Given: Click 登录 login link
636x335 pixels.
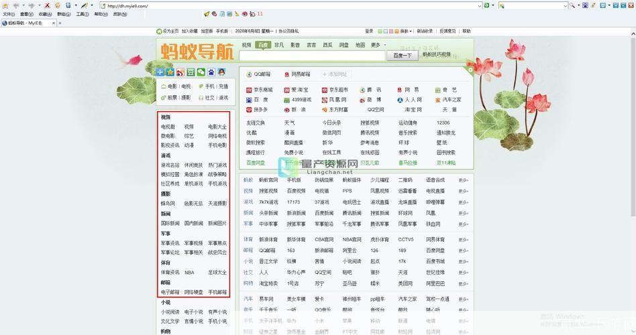Looking at the screenshot, I should click(x=369, y=31).
